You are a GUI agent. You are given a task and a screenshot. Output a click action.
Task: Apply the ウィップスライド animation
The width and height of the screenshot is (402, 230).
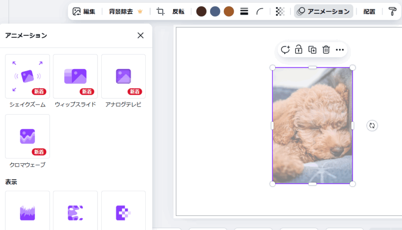click(x=75, y=76)
